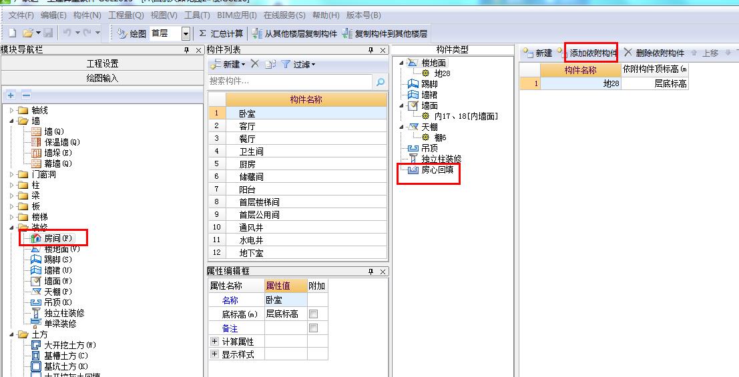Open the 在线服务(S) menu
The height and width of the screenshot is (377, 739).
pyautogui.click(x=284, y=15)
